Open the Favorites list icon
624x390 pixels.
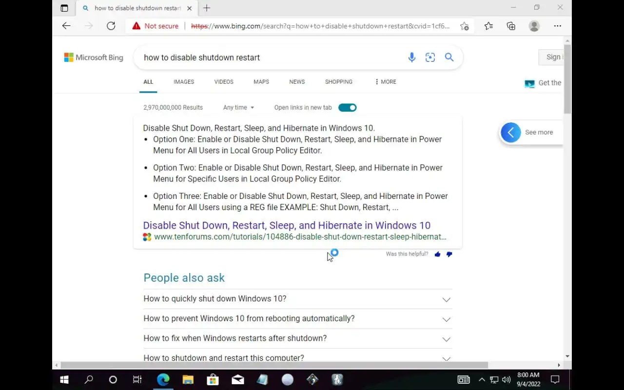pyautogui.click(x=488, y=26)
